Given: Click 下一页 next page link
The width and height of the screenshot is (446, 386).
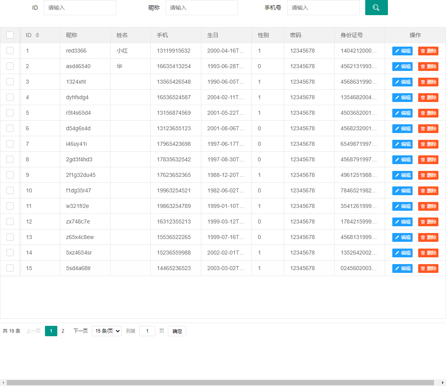Looking at the screenshot, I should [80, 331].
